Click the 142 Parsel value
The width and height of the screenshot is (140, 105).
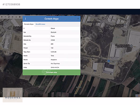pos(52,48)
